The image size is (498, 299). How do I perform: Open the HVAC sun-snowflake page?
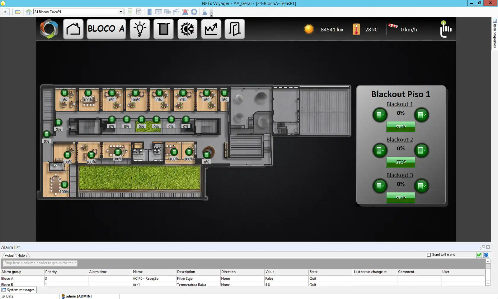click(187, 29)
